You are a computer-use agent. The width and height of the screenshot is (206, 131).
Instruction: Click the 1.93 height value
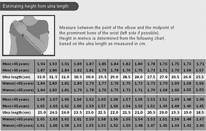point(53,64)
